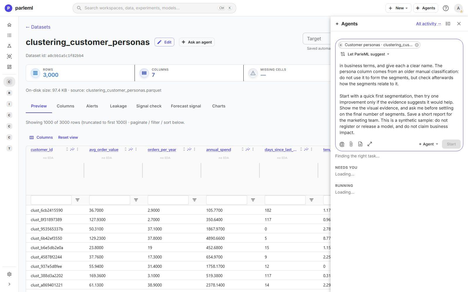Open EDA chart icon for customer_id column
The width and height of the screenshot is (468, 292).
click(x=72, y=149)
